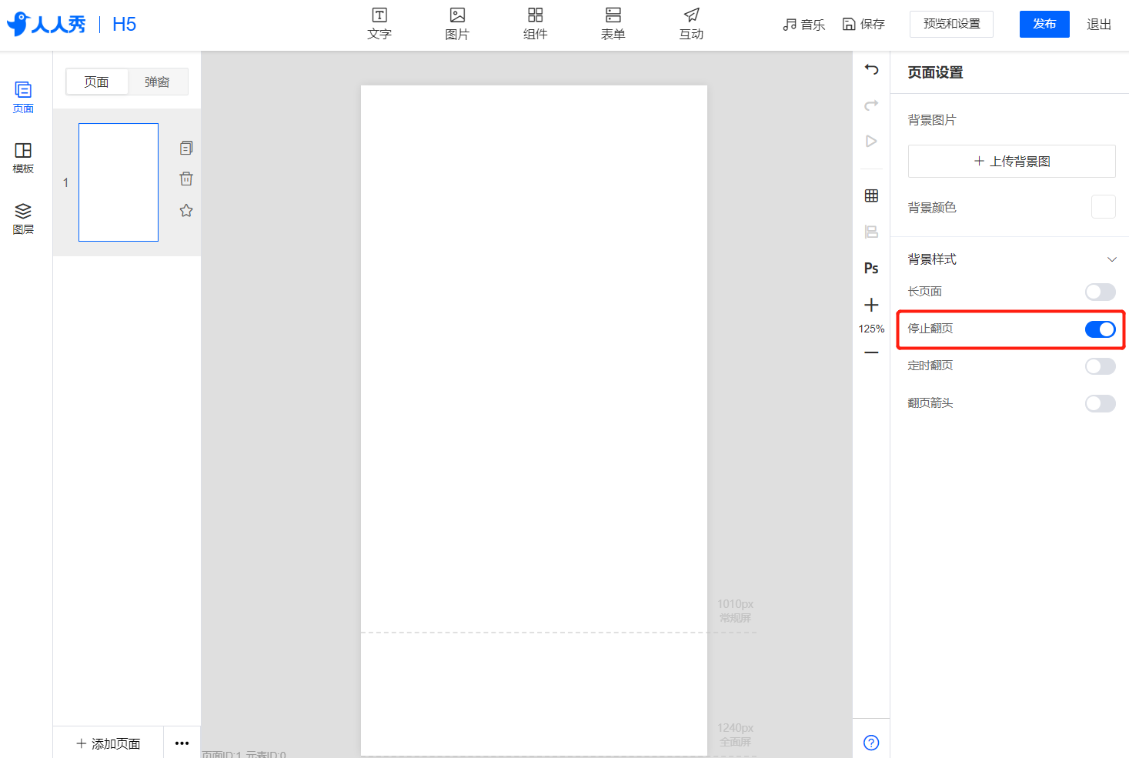Enable the 翻页箭头 switch

1100,403
